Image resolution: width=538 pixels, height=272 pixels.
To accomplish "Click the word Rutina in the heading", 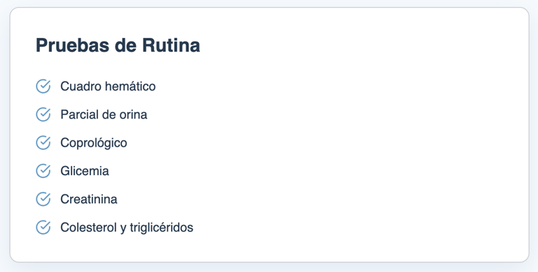I will (x=171, y=46).
